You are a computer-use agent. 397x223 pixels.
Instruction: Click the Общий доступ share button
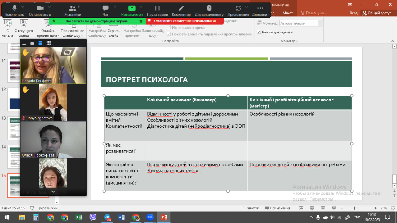[377, 13]
